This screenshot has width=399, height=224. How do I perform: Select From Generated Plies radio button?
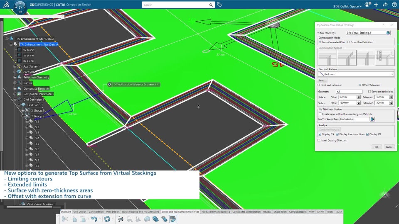click(x=320, y=42)
